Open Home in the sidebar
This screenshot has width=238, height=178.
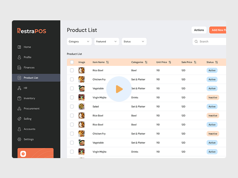click(36, 47)
